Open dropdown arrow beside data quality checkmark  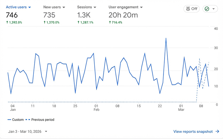coord(214,9)
